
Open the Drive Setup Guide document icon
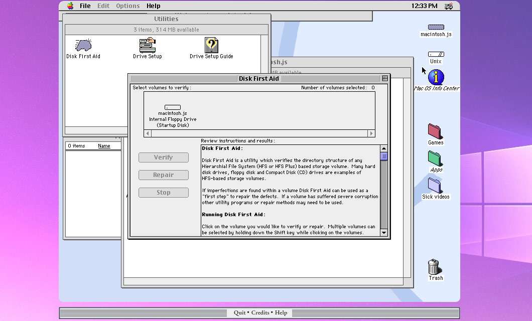coord(211,46)
